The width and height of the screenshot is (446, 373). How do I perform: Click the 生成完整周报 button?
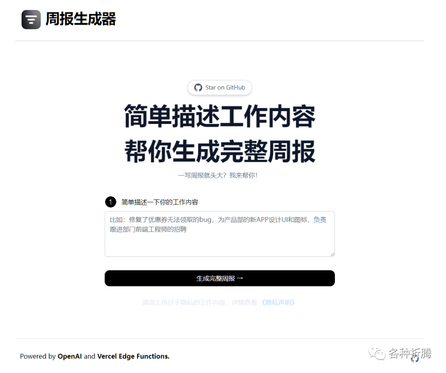tap(220, 278)
